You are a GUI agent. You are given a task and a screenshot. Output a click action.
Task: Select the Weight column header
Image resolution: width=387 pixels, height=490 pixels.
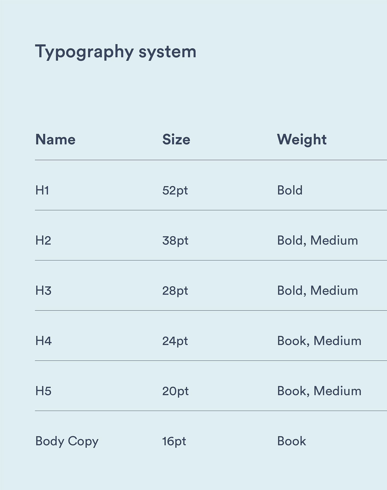[x=302, y=140]
